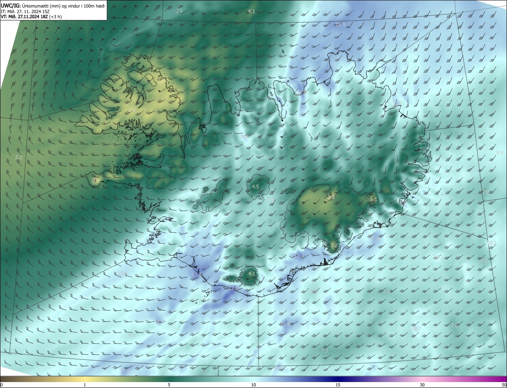507x388 pixels.
Task: Click the 9.1 value label
Action: coord(132,335)
